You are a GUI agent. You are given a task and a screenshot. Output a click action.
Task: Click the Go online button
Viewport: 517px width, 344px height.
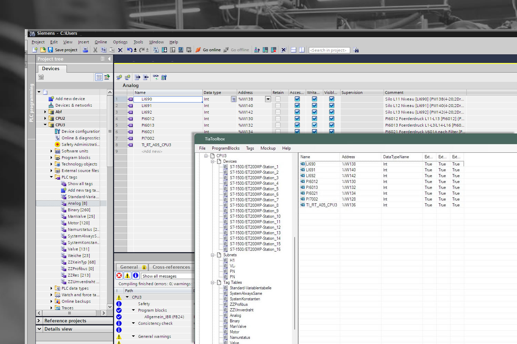point(208,50)
